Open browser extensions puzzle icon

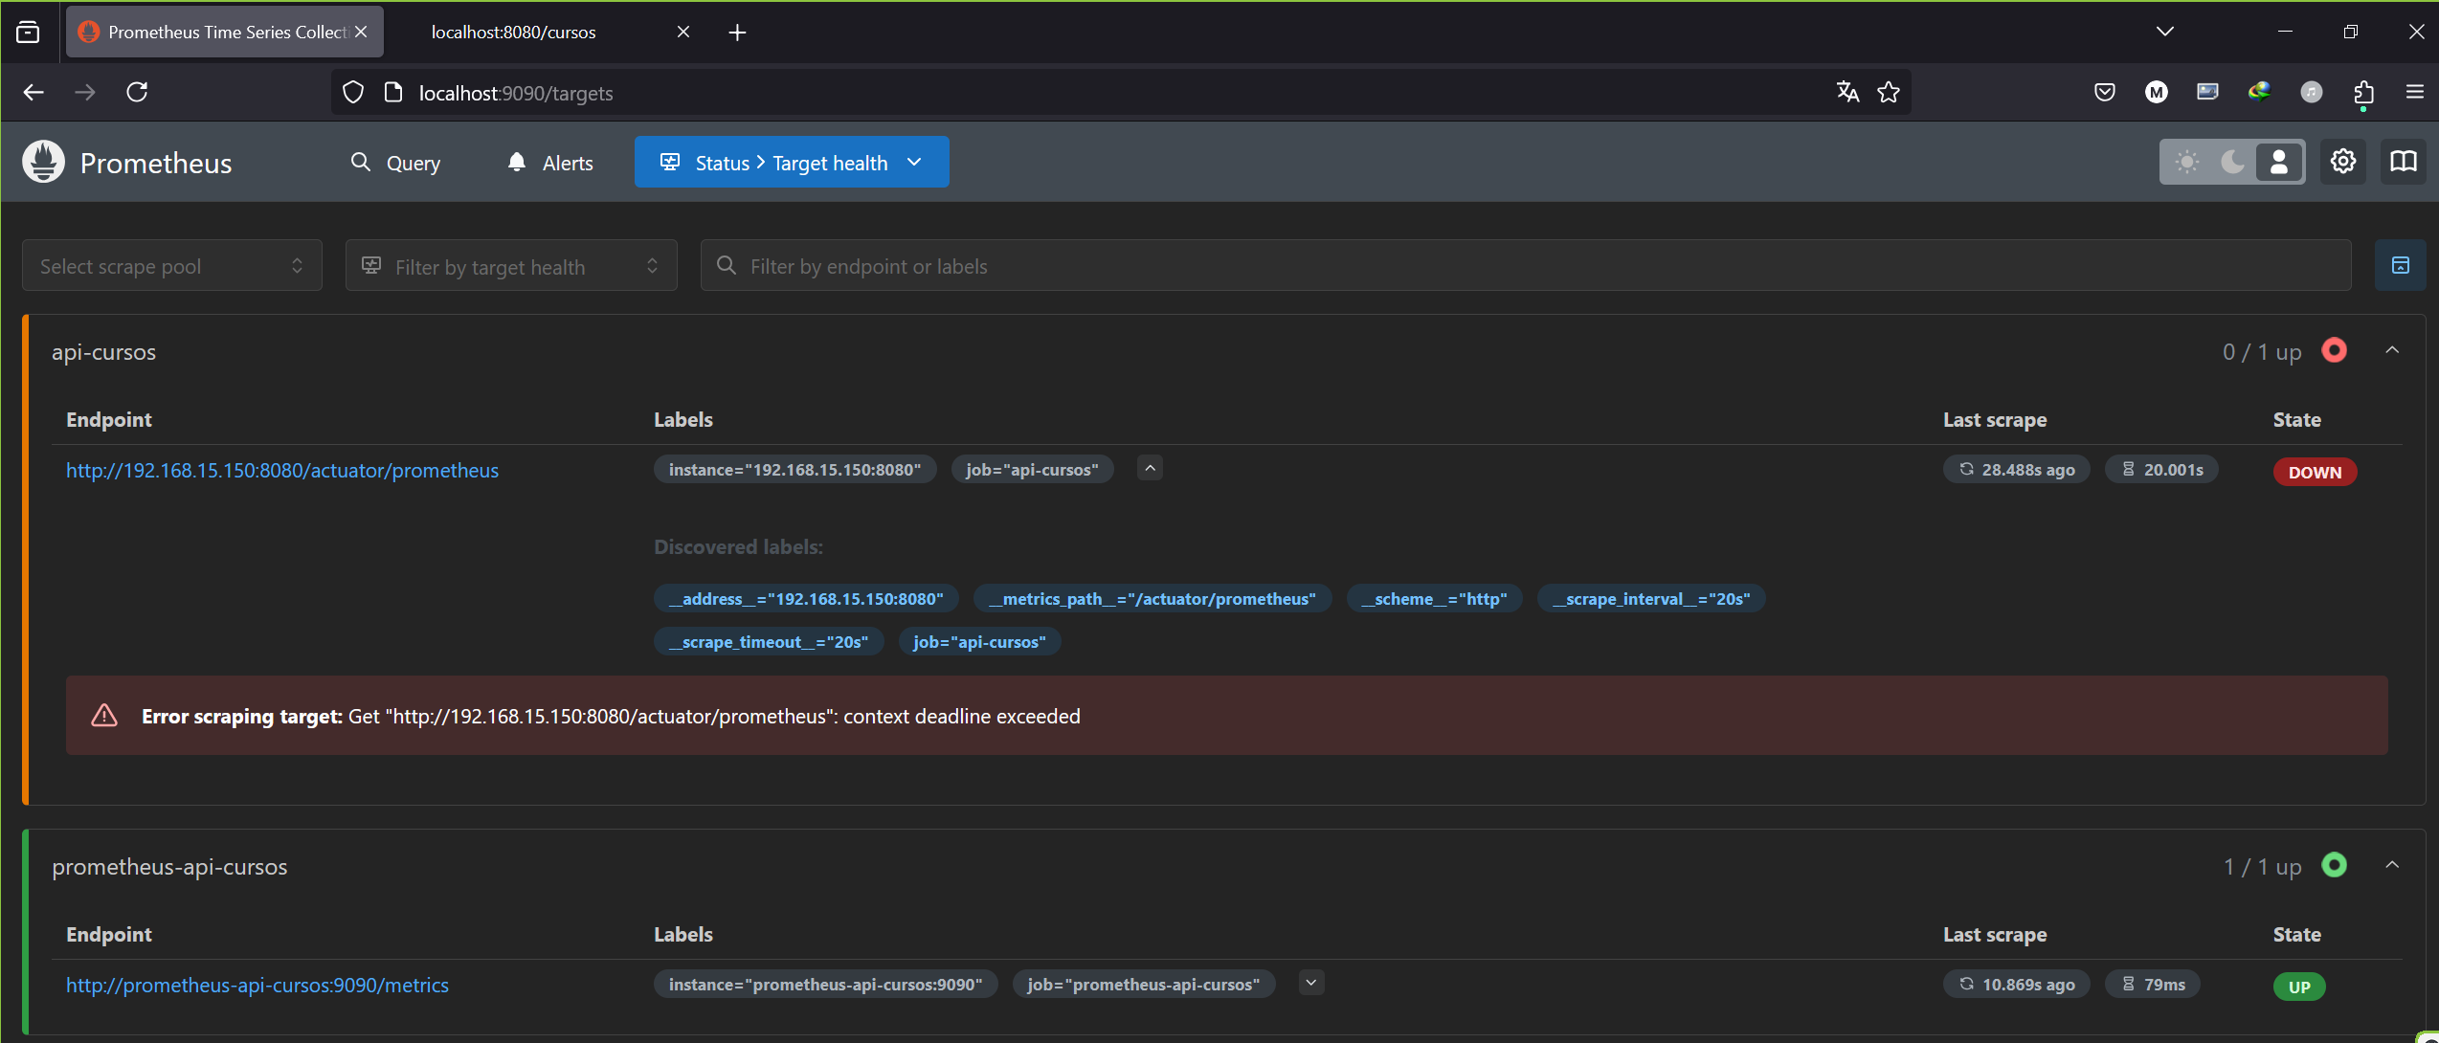pyautogui.click(x=2363, y=92)
